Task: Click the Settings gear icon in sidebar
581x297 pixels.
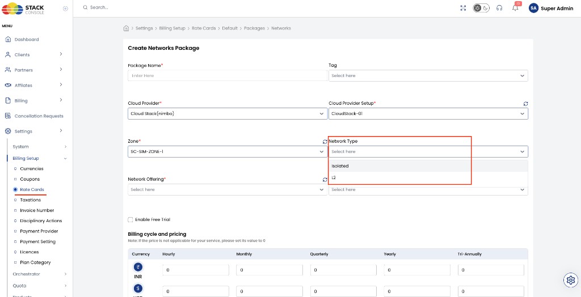Action: coord(8,131)
